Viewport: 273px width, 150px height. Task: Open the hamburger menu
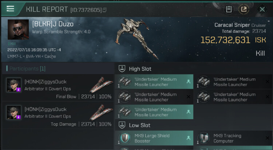(x=10, y=9)
